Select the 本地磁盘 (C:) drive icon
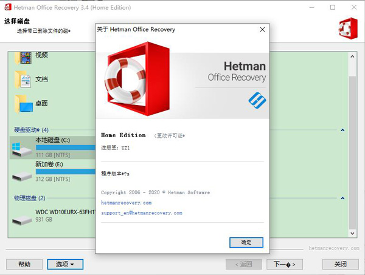Screen dimensions: 365x275 pyautogui.click(x=21, y=150)
